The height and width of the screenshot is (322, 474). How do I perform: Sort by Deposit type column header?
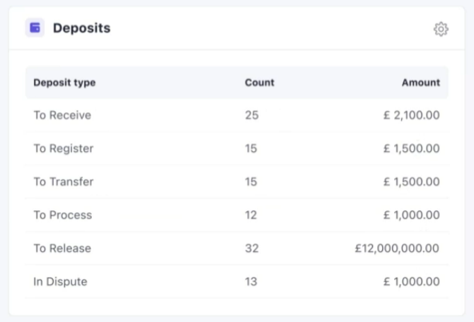tap(64, 83)
